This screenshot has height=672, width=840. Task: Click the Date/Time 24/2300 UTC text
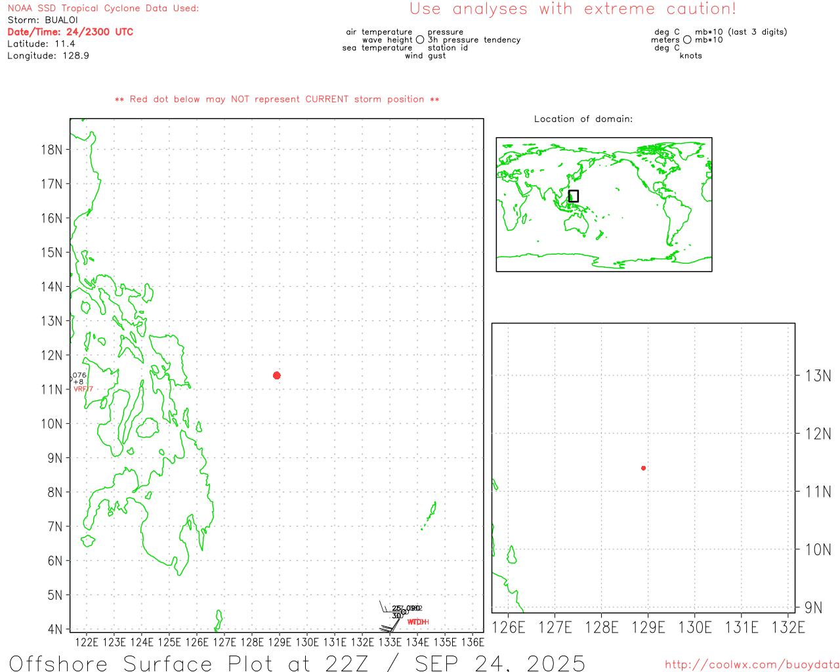[x=70, y=31]
